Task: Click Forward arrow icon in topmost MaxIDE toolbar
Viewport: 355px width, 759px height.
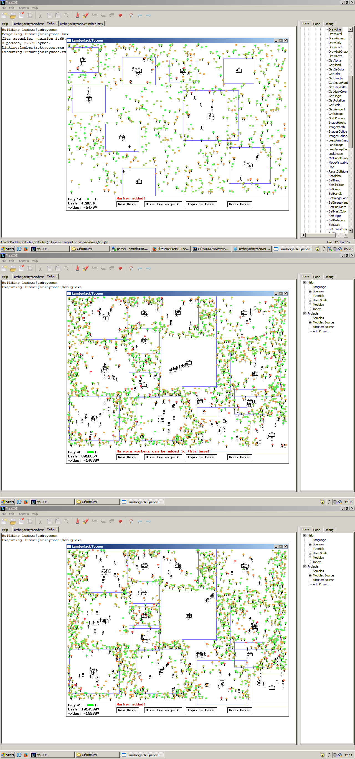Action: click(x=148, y=15)
